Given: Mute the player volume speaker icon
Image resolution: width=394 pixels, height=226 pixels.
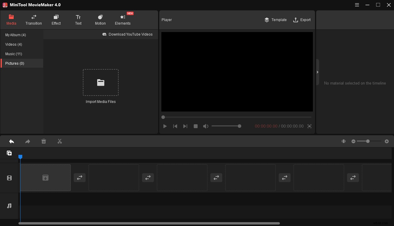Looking at the screenshot, I should coord(206,126).
